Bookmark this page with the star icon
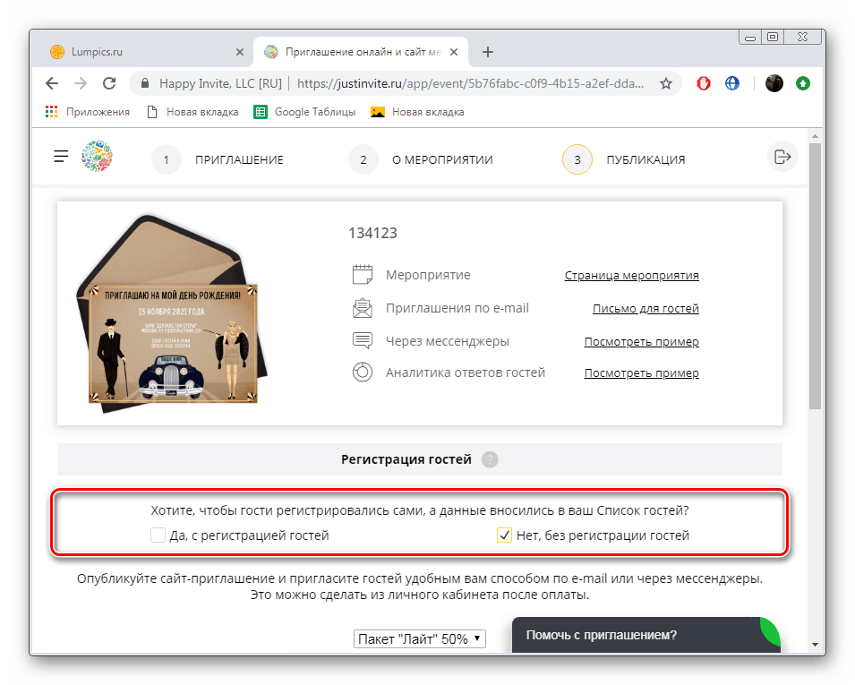 [x=666, y=83]
